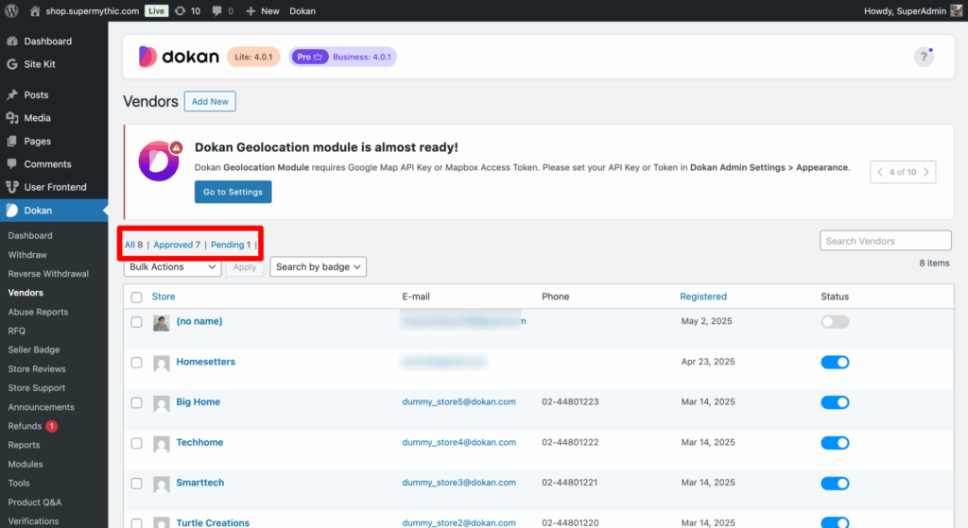Go to the next notice with the right arrow
Viewport: 968px width, 528px height.
point(926,172)
